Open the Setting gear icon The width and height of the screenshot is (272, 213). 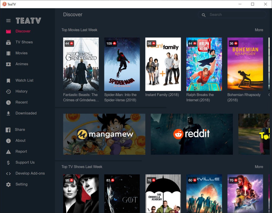click(8, 184)
